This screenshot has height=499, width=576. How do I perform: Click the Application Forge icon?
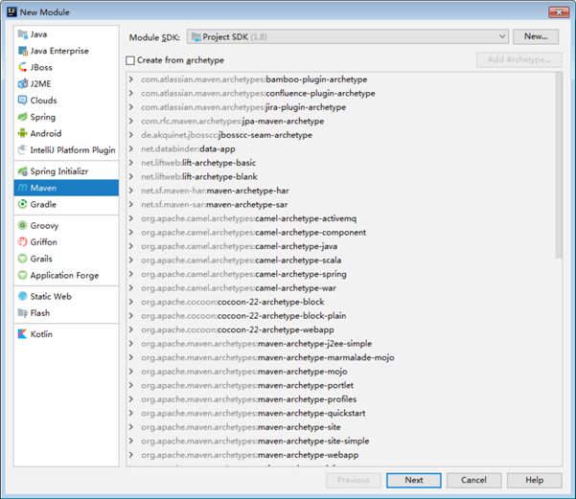click(x=22, y=275)
